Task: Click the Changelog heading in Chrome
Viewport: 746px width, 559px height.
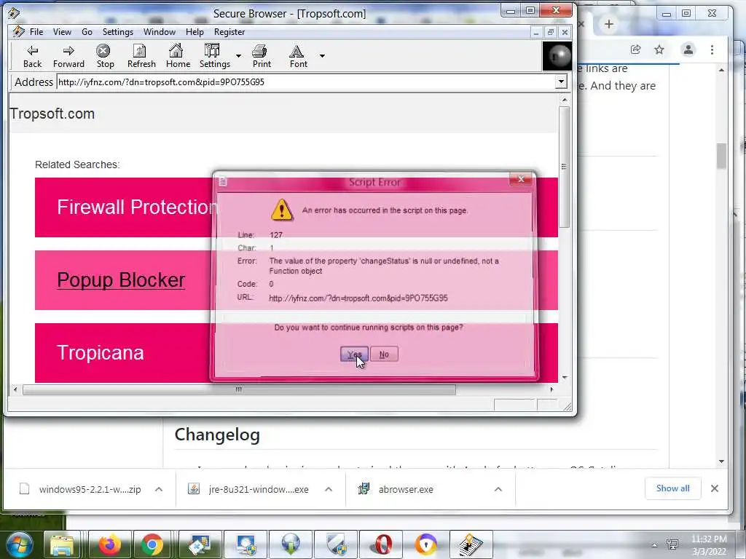Action: [217, 435]
